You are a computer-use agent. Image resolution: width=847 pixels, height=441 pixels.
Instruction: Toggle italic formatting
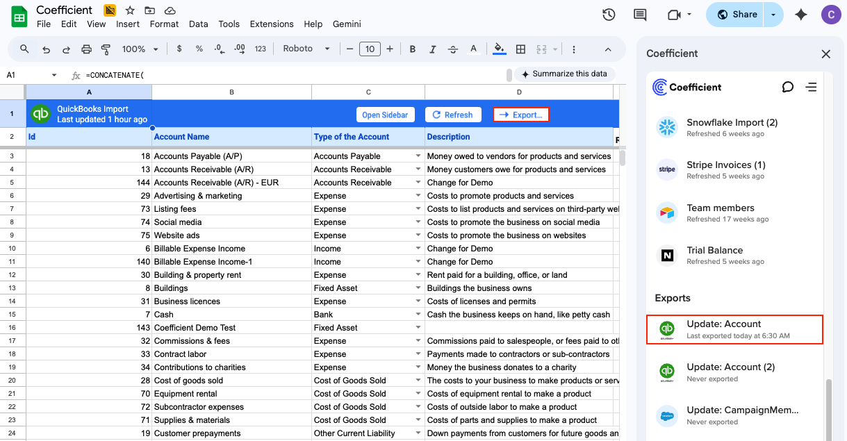pyautogui.click(x=432, y=49)
